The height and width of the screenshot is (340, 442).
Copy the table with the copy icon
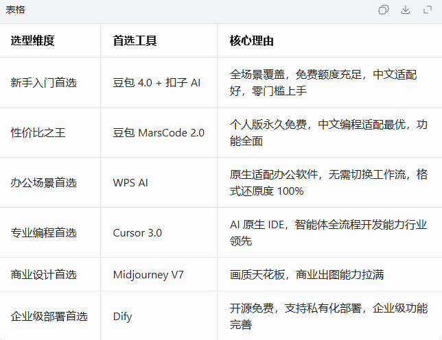384,10
